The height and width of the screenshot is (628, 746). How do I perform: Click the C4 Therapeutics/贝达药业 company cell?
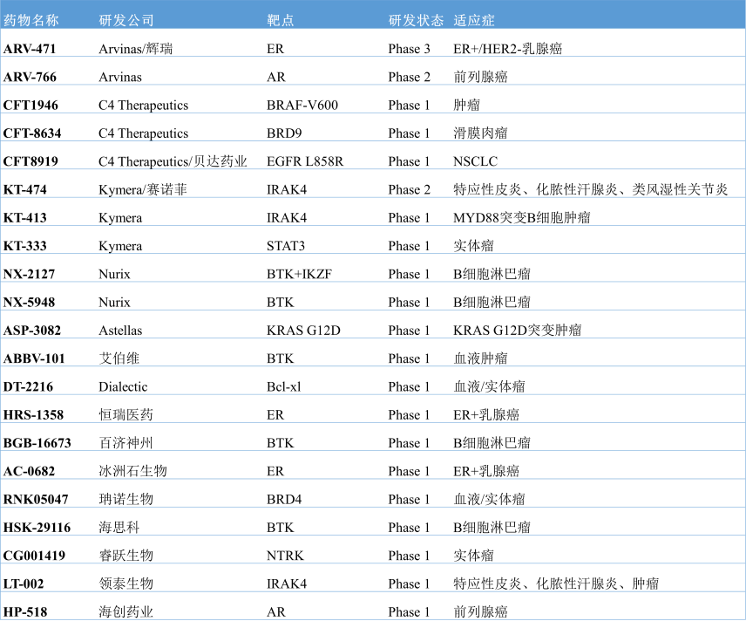pyautogui.click(x=173, y=161)
